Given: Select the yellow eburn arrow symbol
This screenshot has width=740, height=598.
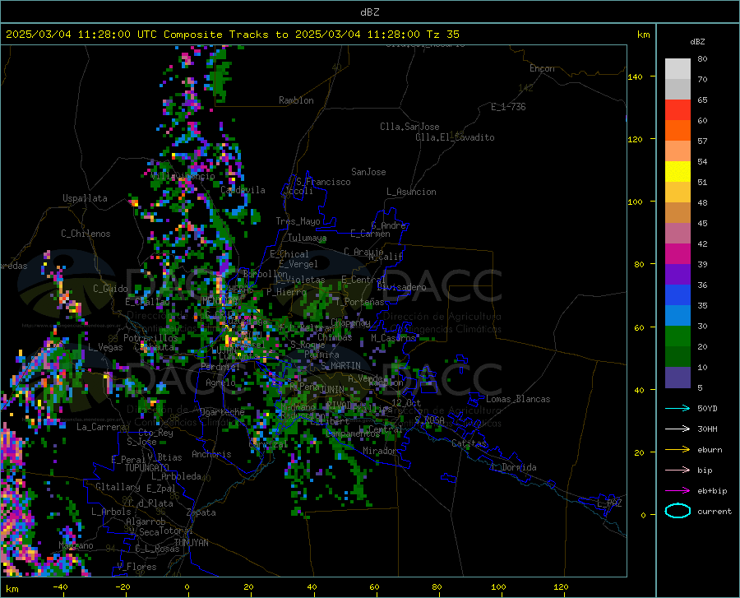Looking at the screenshot, I should pyautogui.click(x=678, y=449).
